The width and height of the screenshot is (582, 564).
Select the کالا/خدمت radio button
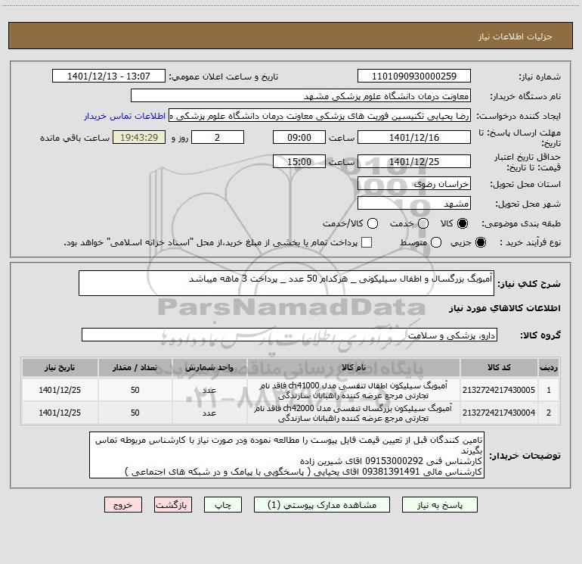click(373, 223)
